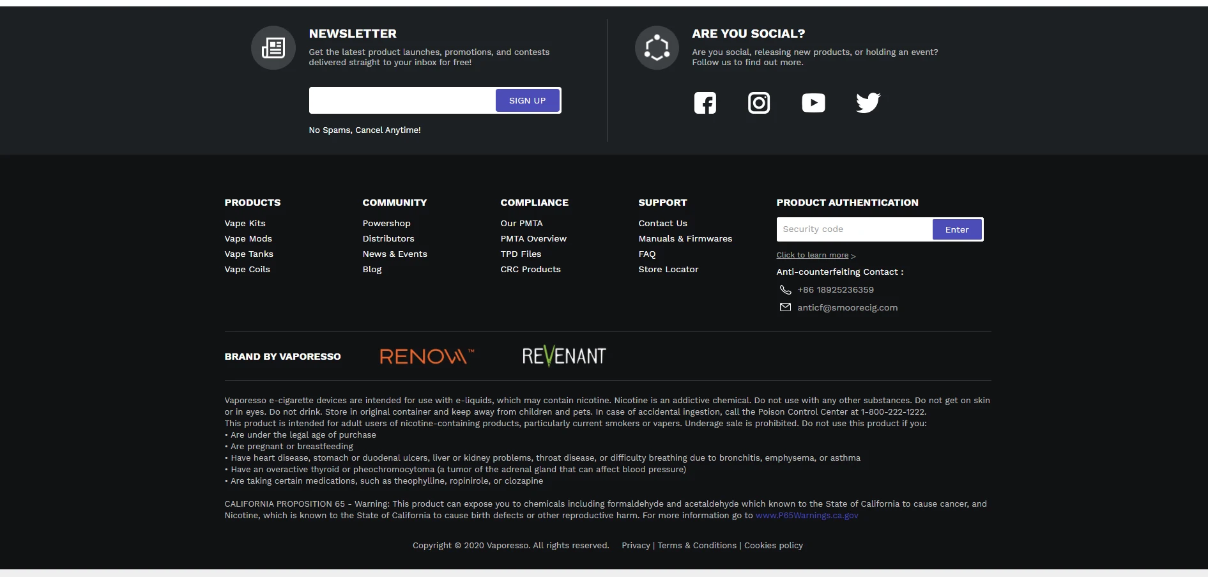Open the Twitter bird icon
The width and height of the screenshot is (1208, 577).
[868, 103]
